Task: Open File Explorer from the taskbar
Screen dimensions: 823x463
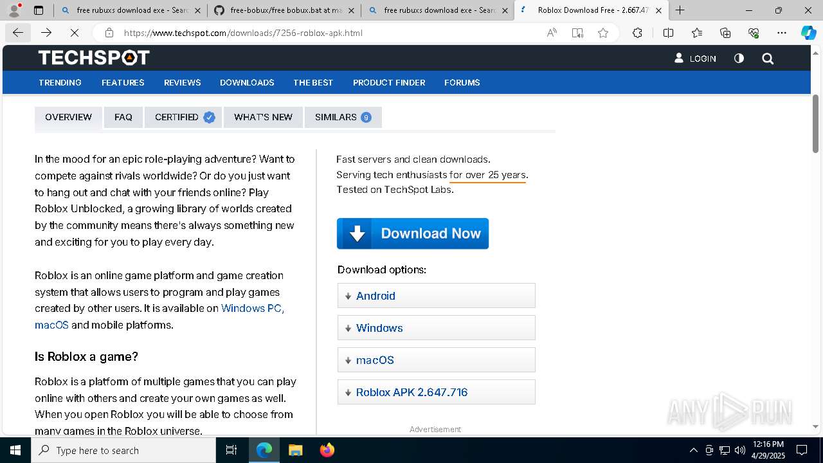Action: point(295,450)
